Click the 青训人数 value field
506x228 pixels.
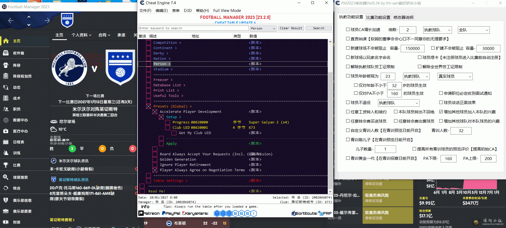[x=461, y=131]
